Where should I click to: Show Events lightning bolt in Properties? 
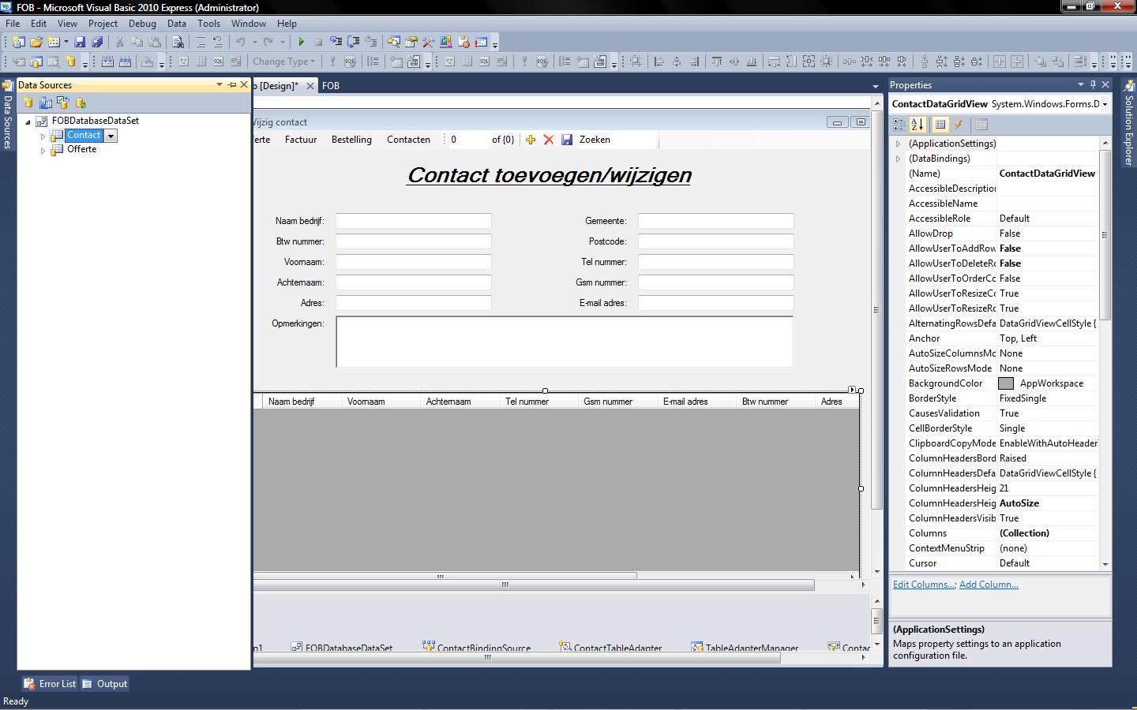[959, 125]
